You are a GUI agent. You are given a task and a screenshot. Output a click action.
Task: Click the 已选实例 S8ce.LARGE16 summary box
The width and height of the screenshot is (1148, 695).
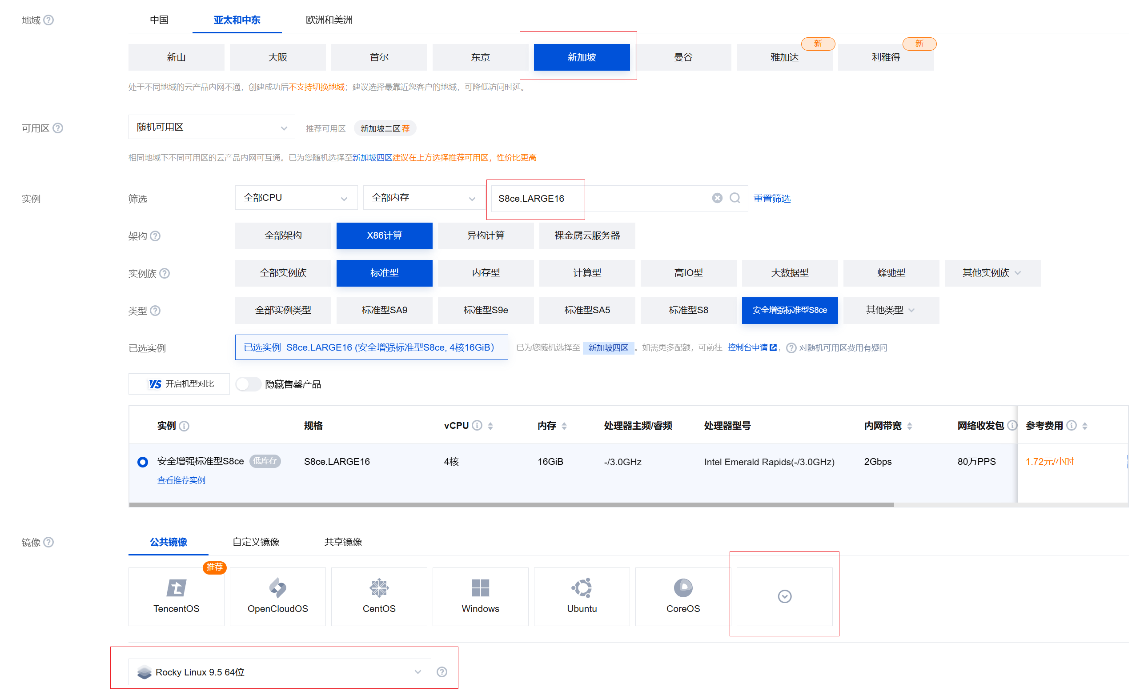tap(371, 348)
